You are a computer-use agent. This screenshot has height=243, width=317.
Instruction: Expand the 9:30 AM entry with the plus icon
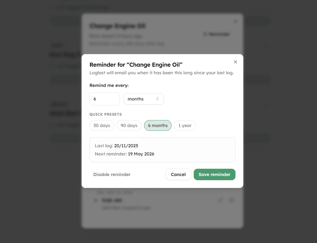pyautogui.click(x=96, y=200)
